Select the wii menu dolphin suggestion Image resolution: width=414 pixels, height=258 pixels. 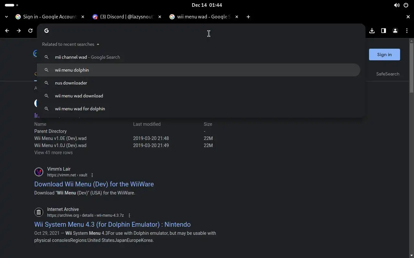click(x=199, y=70)
